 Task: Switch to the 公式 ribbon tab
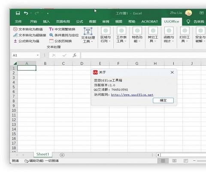pyautogui.click(x=79, y=21)
